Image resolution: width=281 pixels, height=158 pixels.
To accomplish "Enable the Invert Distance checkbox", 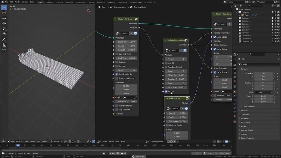I will (117, 106).
